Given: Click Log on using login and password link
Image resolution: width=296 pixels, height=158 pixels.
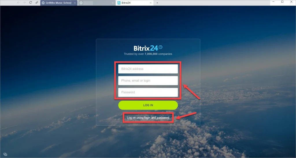Looking at the screenshot, I should coord(148,118).
